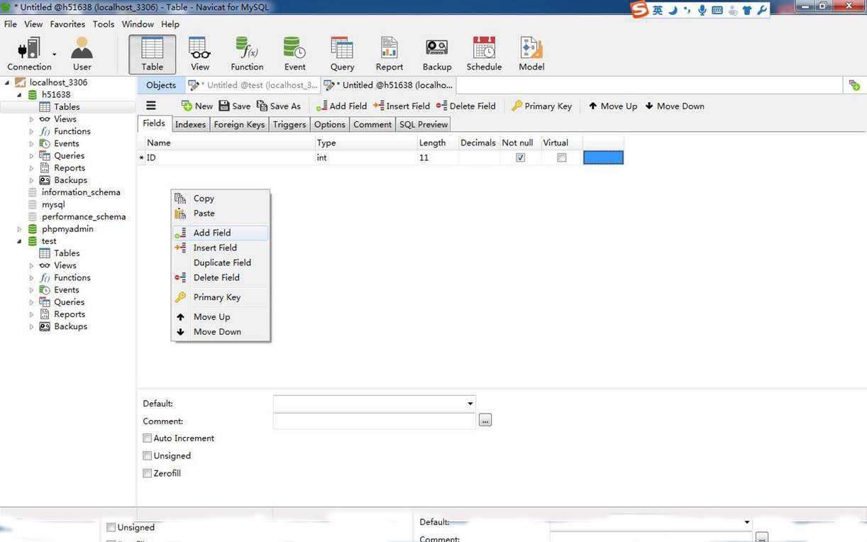Click New in the table designer toolbar

click(197, 106)
